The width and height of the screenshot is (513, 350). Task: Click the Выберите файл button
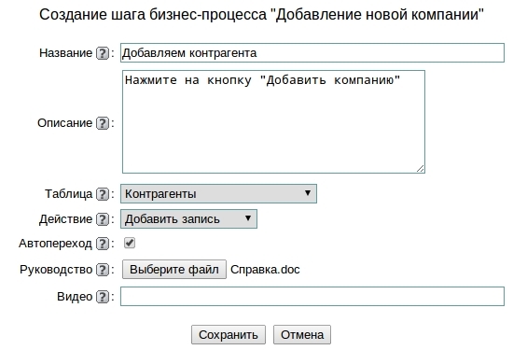[174, 270]
